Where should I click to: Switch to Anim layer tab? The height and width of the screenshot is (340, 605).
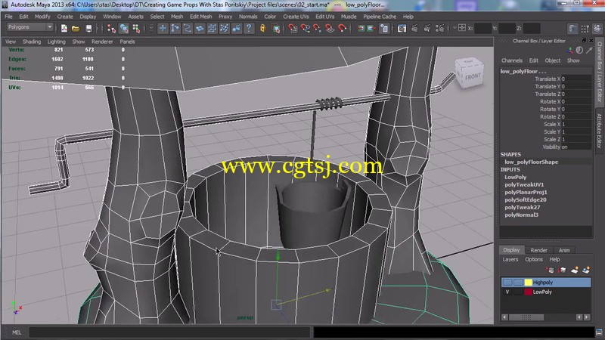tap(564, 250)
